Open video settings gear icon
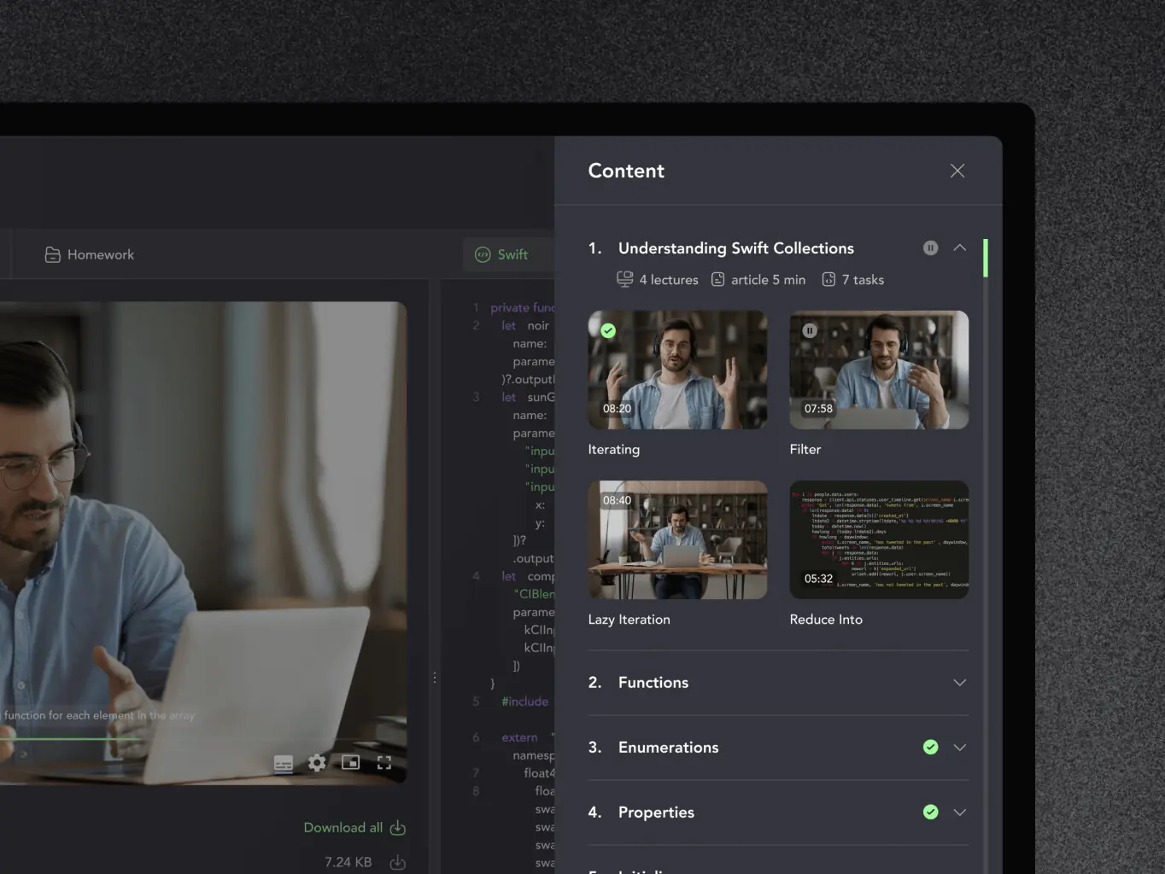The height and width of the screenshot is (874, 1165). (x=317, y=762)
